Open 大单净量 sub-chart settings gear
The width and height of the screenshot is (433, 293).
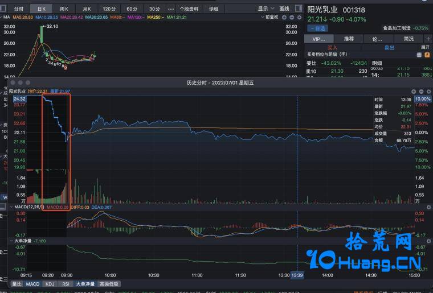click(x=429, y=241)
